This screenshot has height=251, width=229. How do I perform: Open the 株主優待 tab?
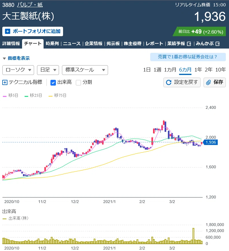[132, 44]
